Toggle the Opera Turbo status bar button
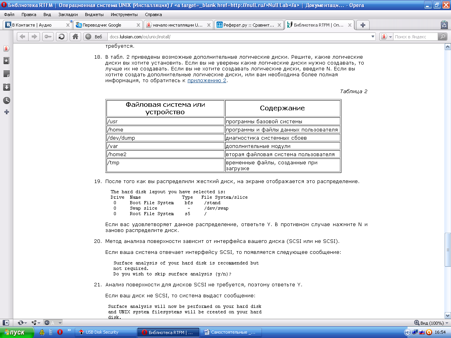The height and width of the screenshot is (338, 451). 49,323
